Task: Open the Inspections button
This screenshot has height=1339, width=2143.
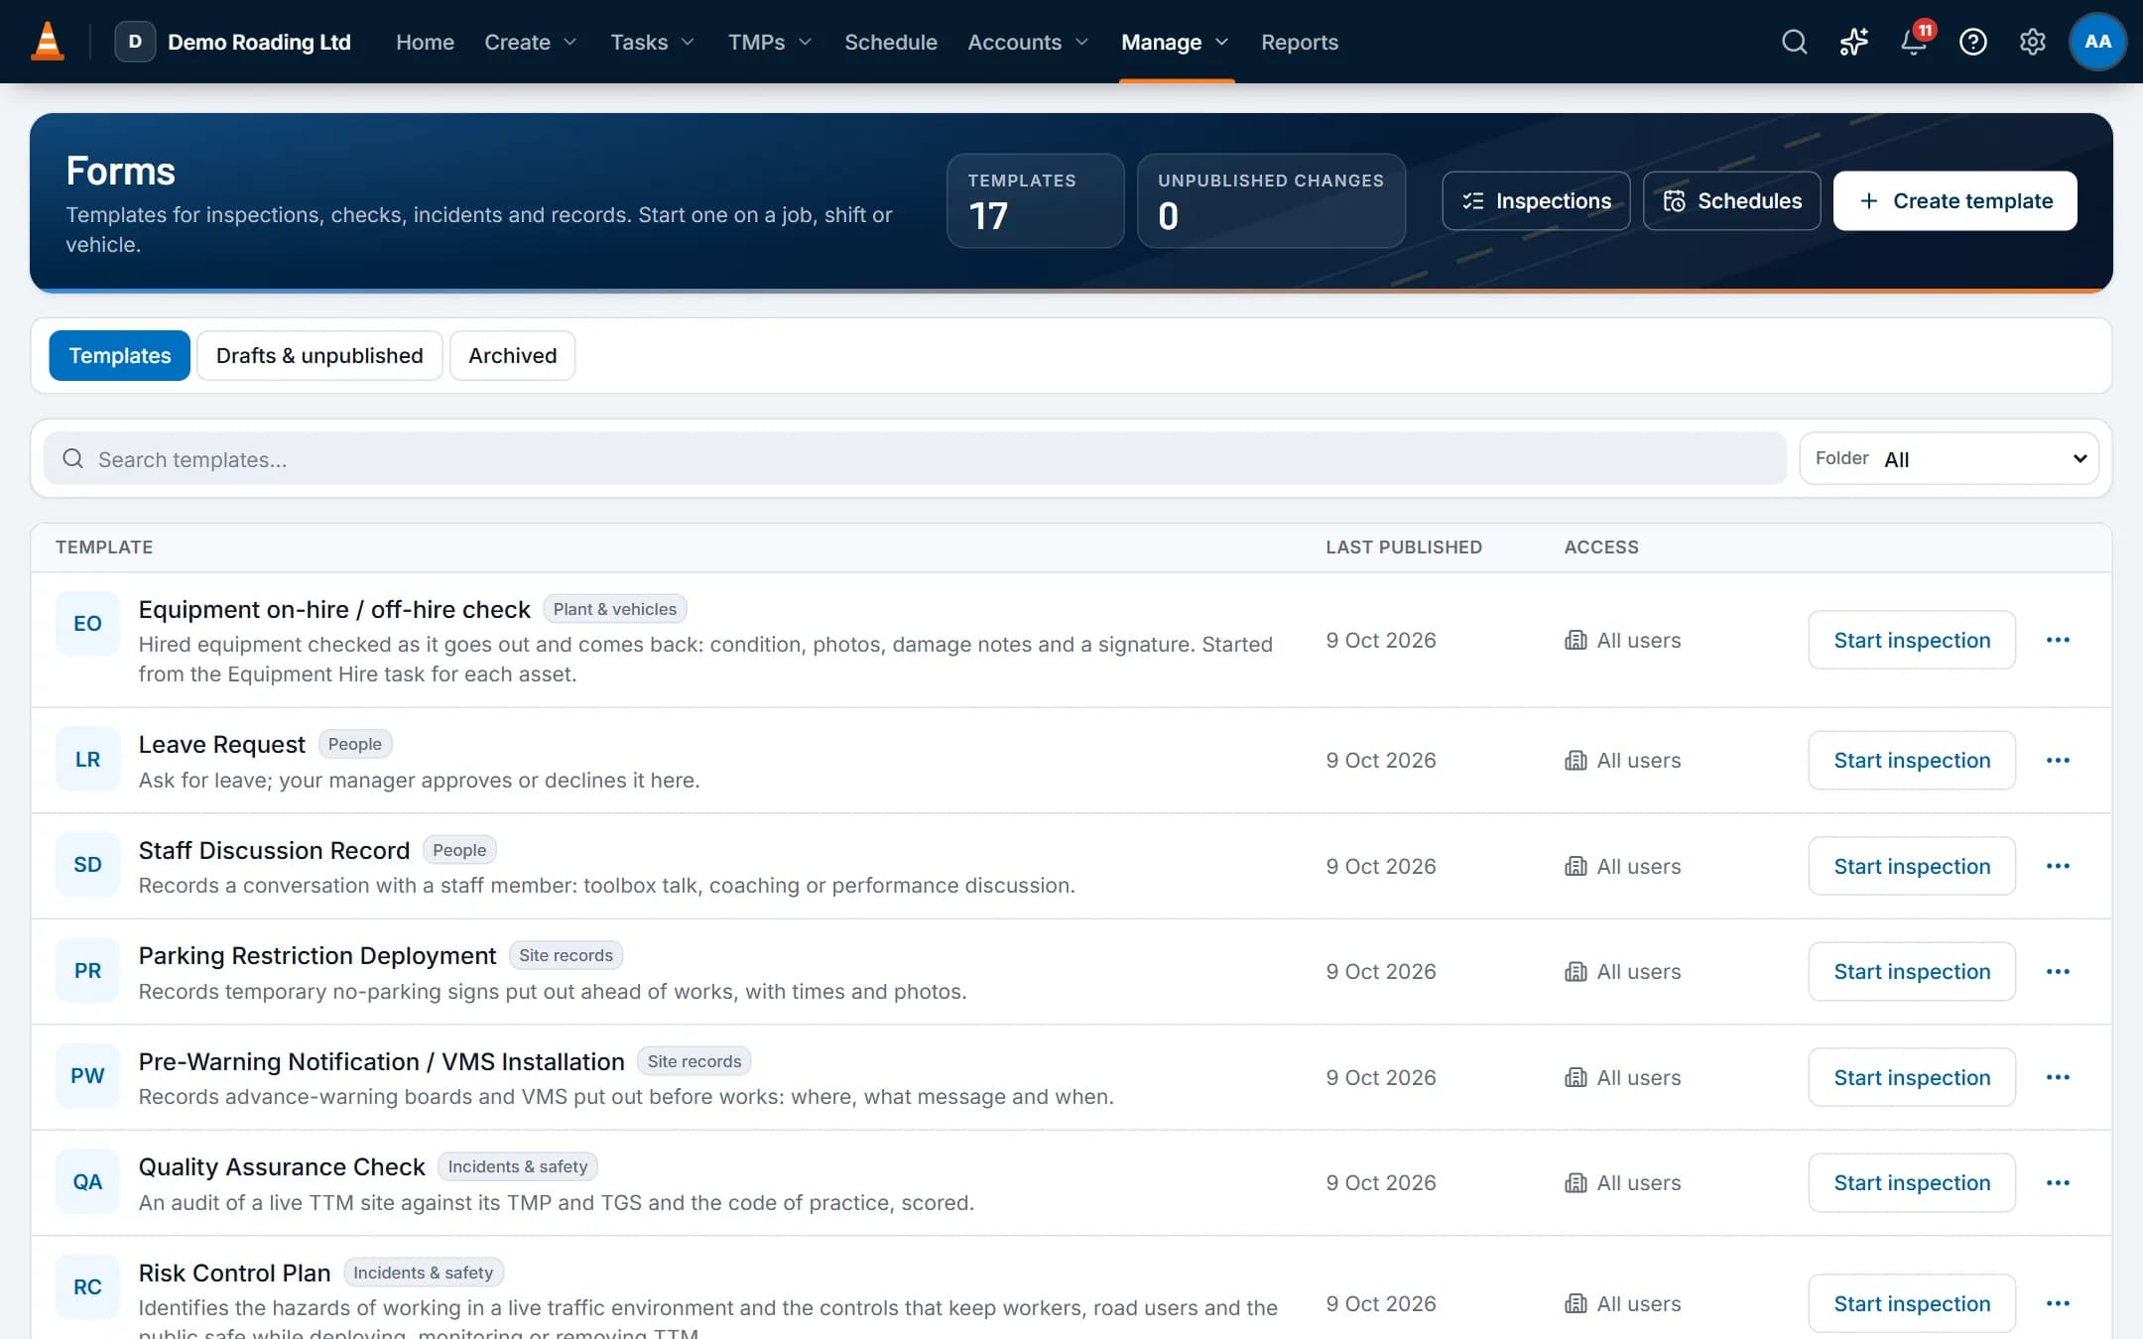Action: [x=1536, y=200]
